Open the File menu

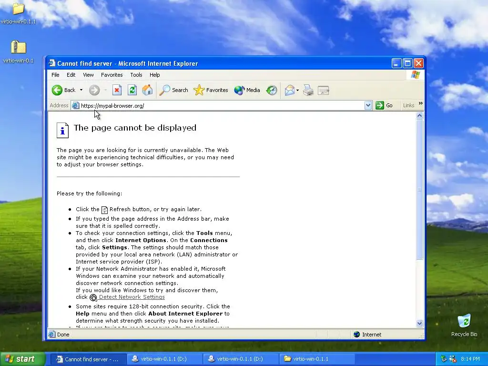point(55,75)
